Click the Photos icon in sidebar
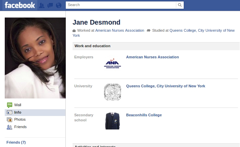240x147 pixels. click(9, 120)
